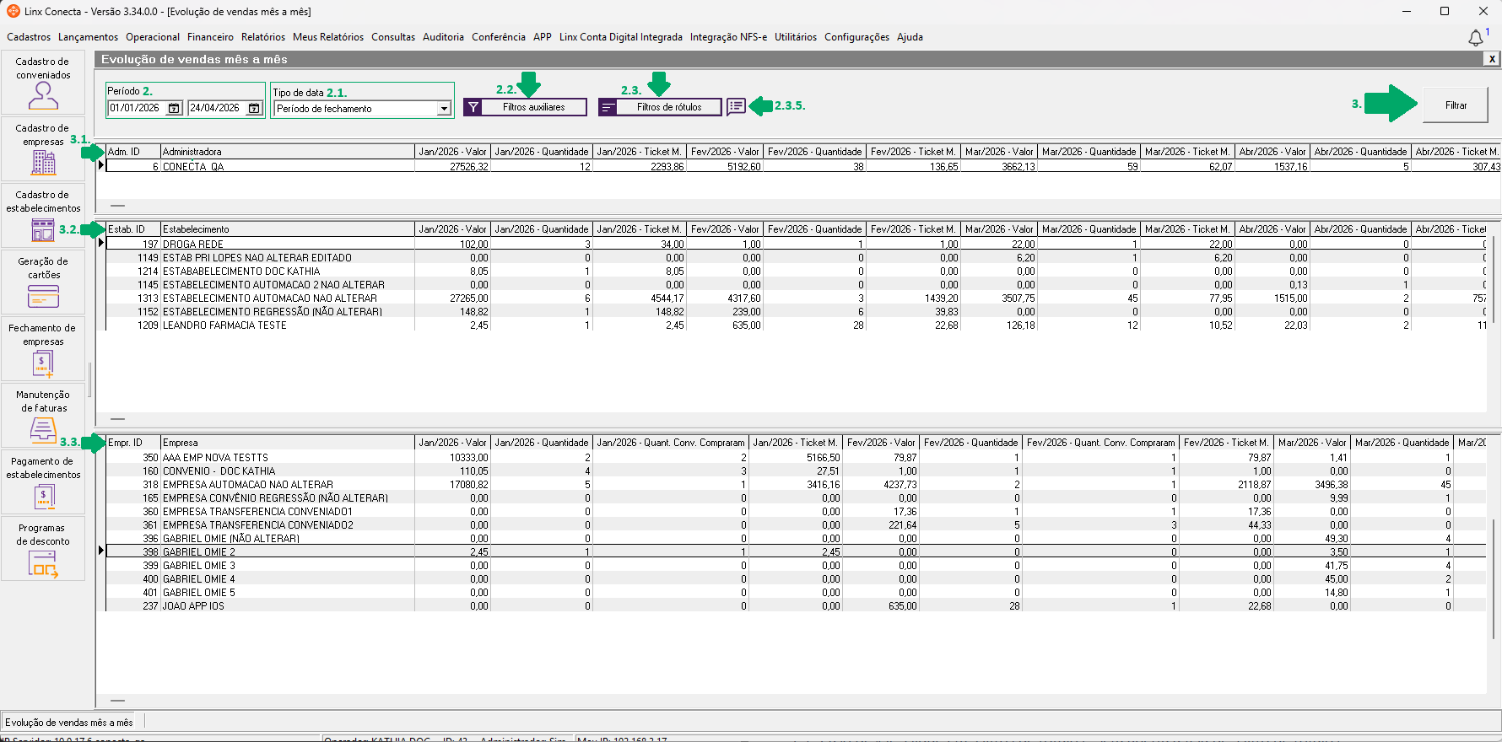1502x742 pixels.
Task: Open the Lançamentos menu
Action: coord(89,37)
